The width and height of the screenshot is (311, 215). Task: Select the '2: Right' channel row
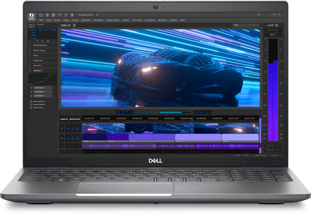click(x=33, y=35)
